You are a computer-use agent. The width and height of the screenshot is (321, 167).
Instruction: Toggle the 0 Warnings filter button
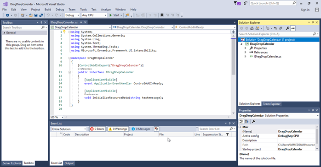[x=118, y=129]
